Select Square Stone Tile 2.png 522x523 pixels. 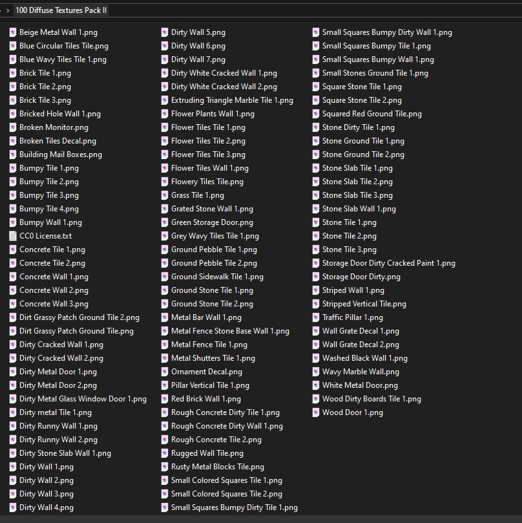(362, 100)
